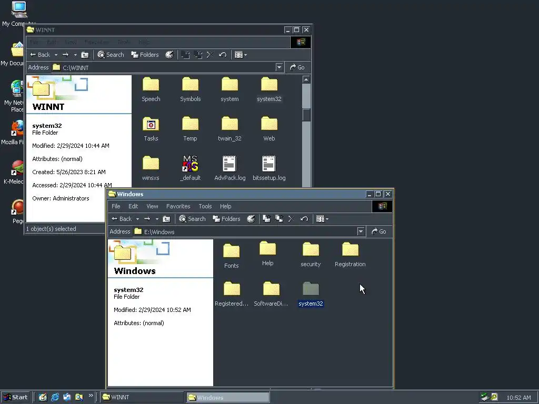Select the bitssetup.log file in WINNT
Viewport: 539px width, 404px height.
pos(269,168)
